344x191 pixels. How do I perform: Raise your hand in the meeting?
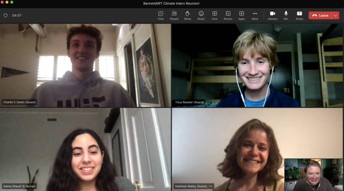(188, 15)
